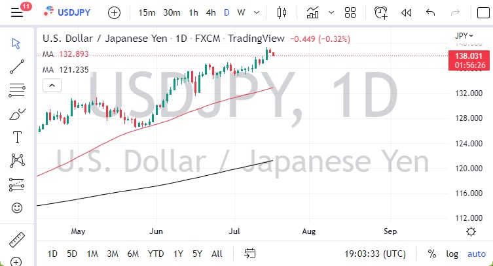This screenshot has width=493, height=266.
Task: Expand the JPY currency dropdown
Action: click(x=463, y=36)
